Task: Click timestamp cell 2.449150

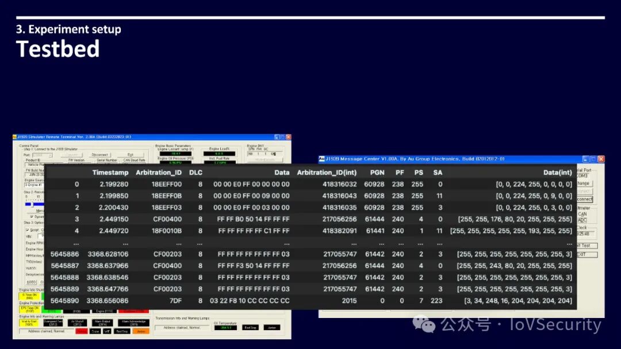Action: tap(114, 219)
